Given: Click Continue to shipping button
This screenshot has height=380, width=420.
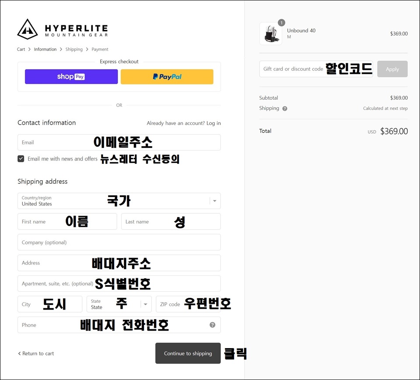Looking at the screenshot, I should (188, 353).
